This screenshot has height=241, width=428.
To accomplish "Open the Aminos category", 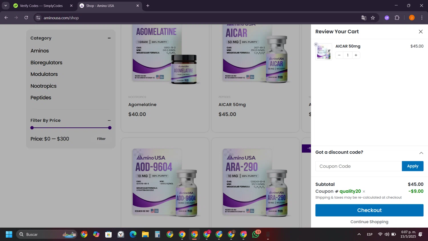I will coord(40,51).
